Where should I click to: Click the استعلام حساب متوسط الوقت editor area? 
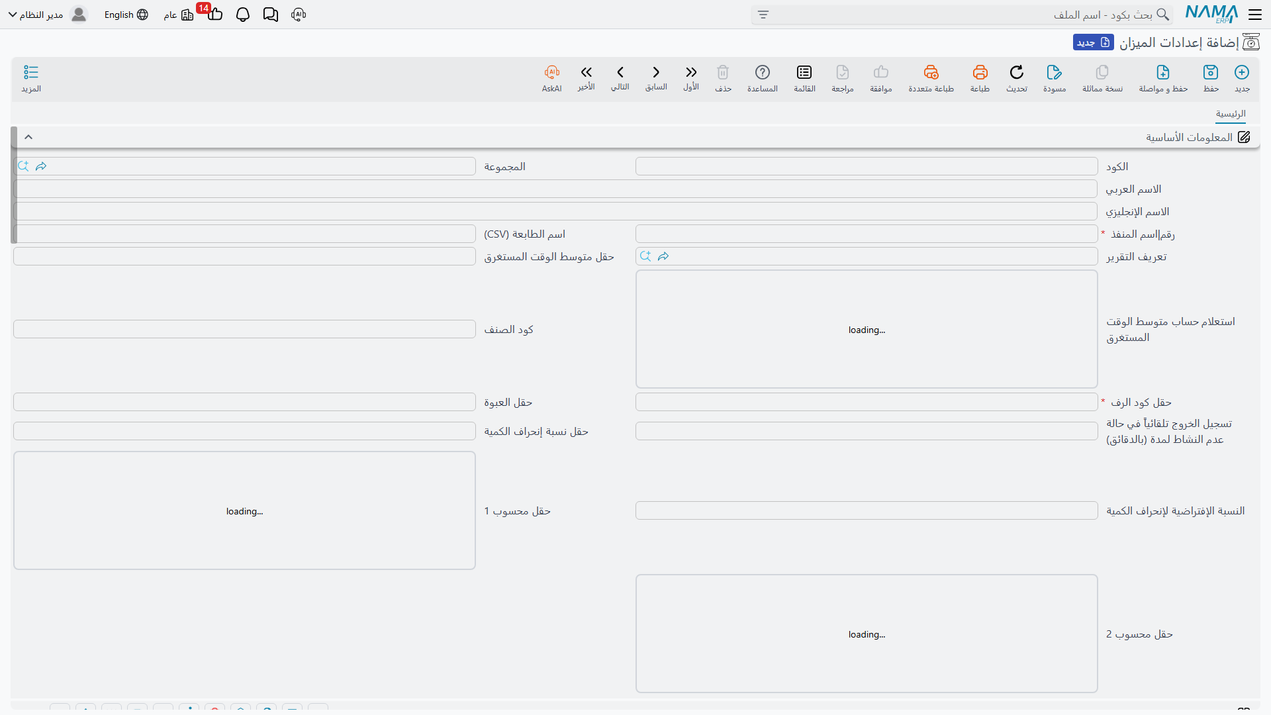coord(867,329)
